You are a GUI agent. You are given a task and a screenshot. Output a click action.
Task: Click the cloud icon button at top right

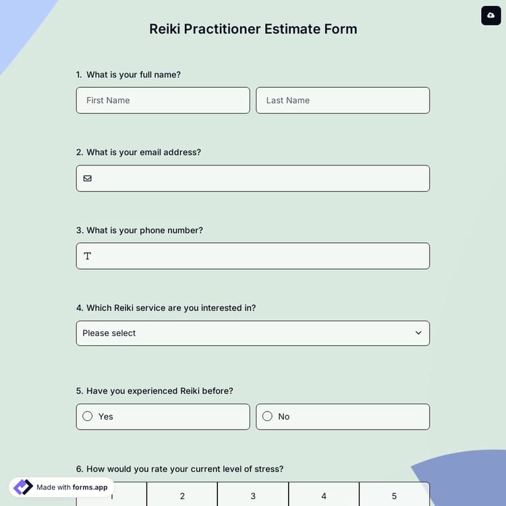tap(490, 16)
